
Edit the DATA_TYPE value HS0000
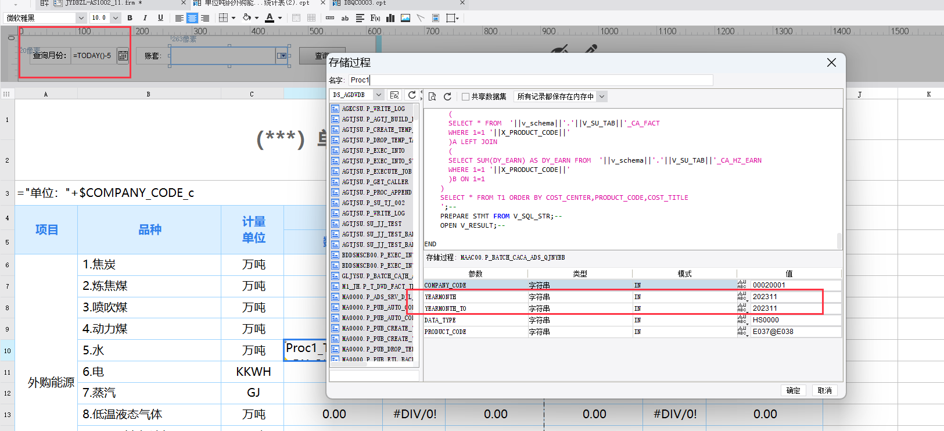pyautogui.click(x=795, y=320)
